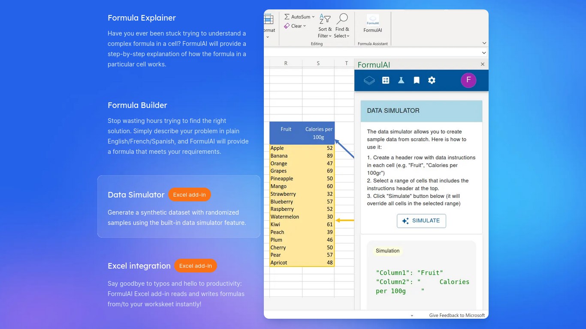Image resolution: width=586 pixels, height=329 pixels.
Task: Select the Apricot cell
Action: point(286,263)
